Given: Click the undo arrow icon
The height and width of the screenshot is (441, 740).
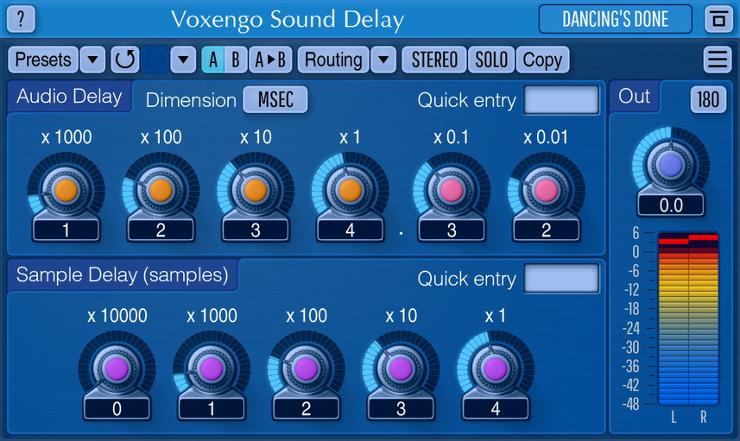Looking at the screenshot, I should click(x=125, y=60).
